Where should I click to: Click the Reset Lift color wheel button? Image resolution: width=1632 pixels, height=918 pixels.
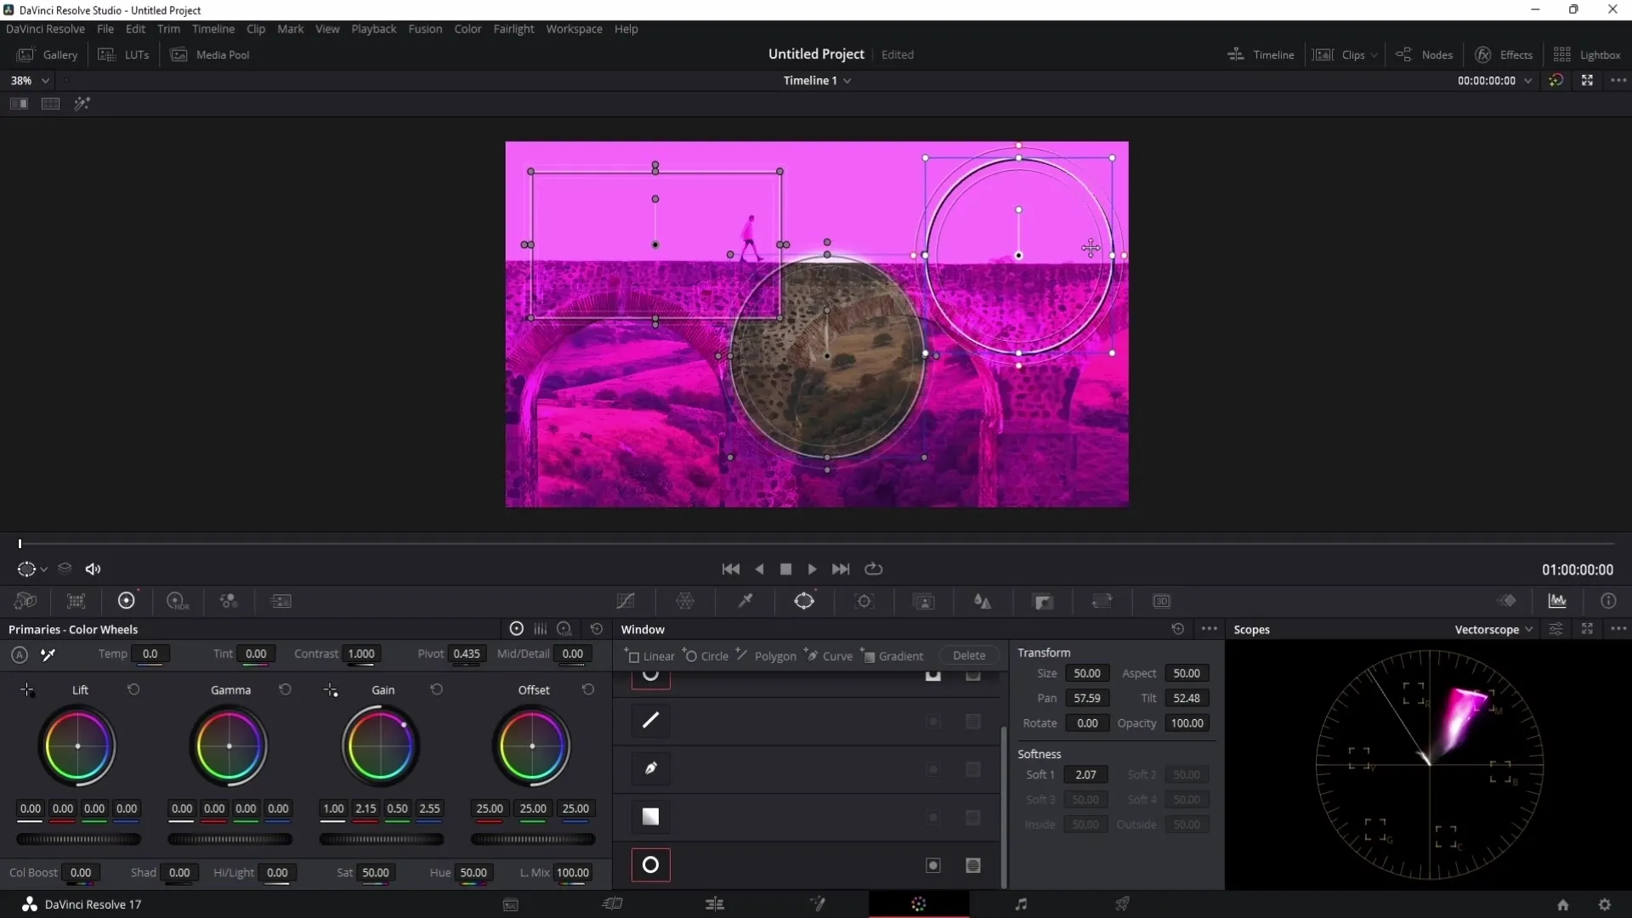pos(133,689)
